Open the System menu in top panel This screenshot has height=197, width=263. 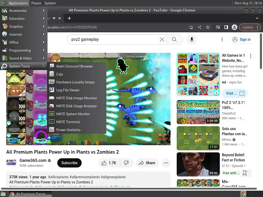50,3
